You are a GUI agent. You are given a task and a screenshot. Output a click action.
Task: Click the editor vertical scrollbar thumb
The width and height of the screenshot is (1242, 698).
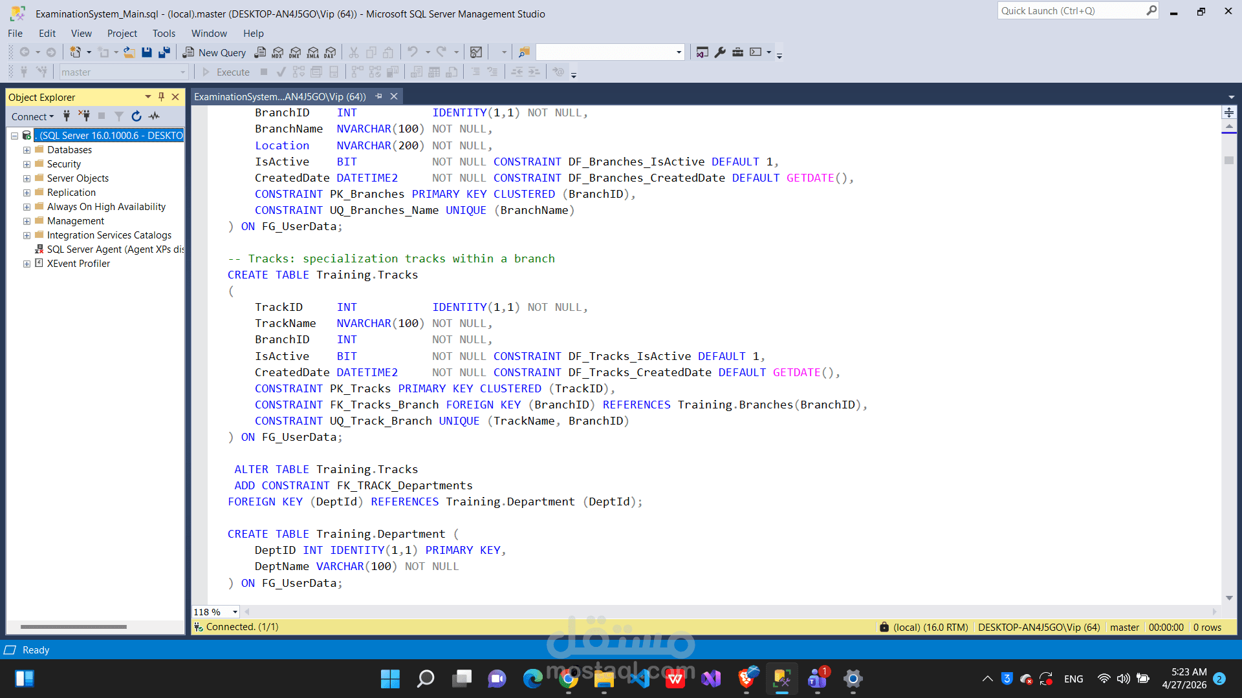coord(1229,160)
